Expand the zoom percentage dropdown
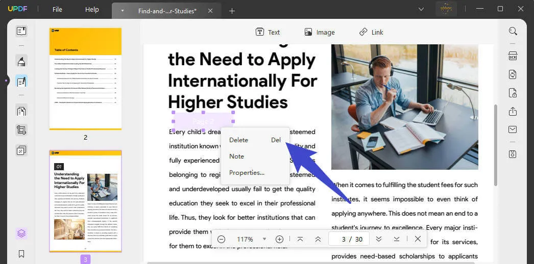 click(x=264, y=239)
